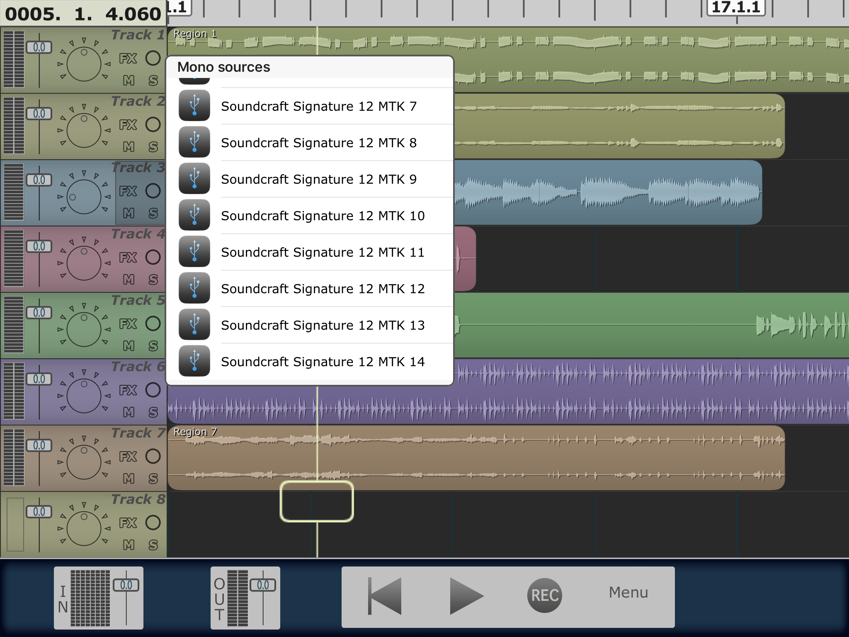The height and width of the screenshot is (637, 849).
Task: Mute Track 6 with M button
Action: (x=129, y=412)
